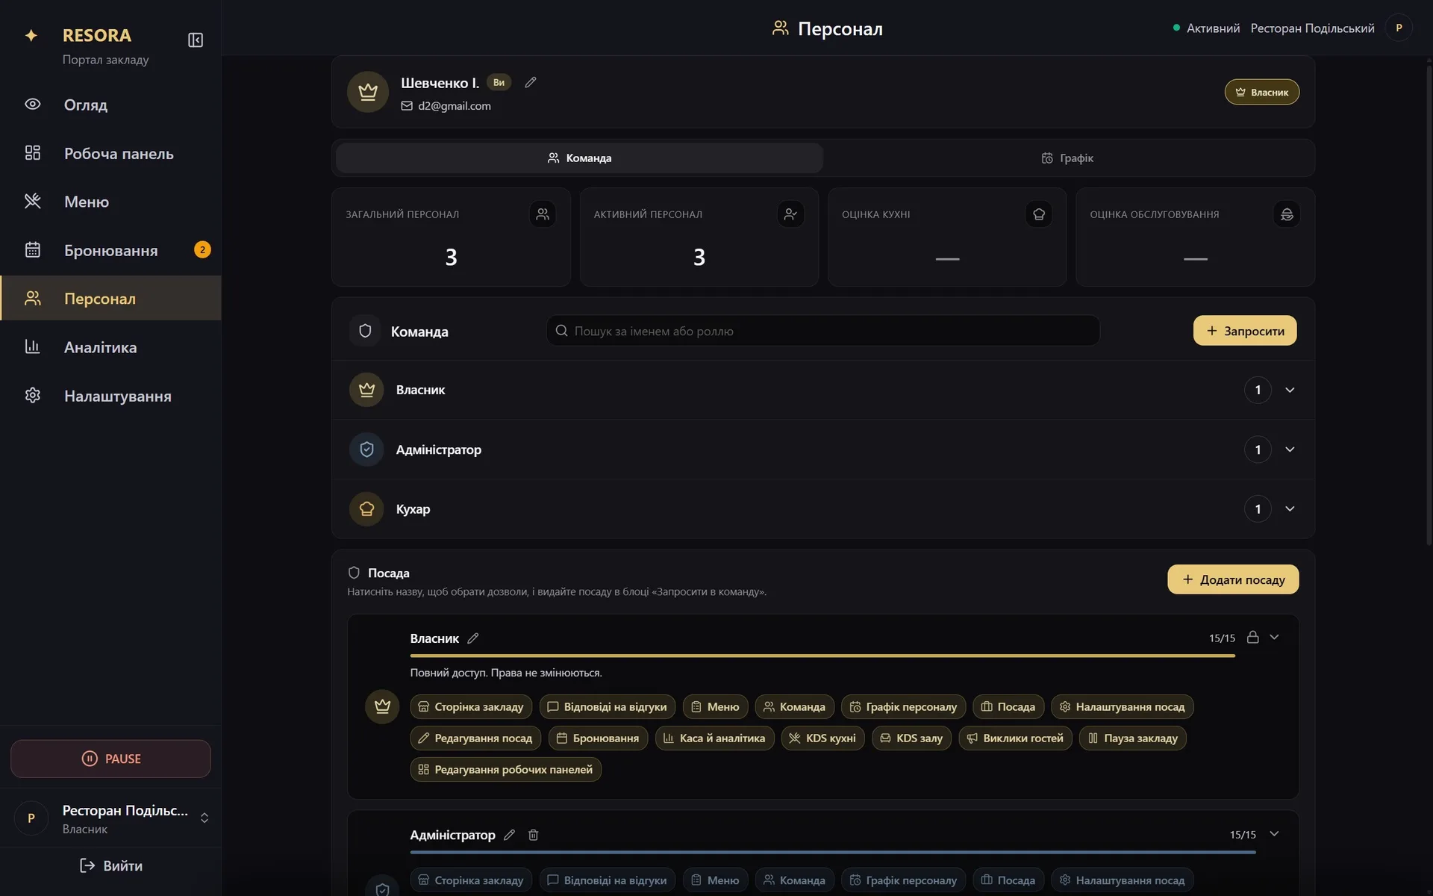Open Робоча панель in the sidebar

point(110,153)
